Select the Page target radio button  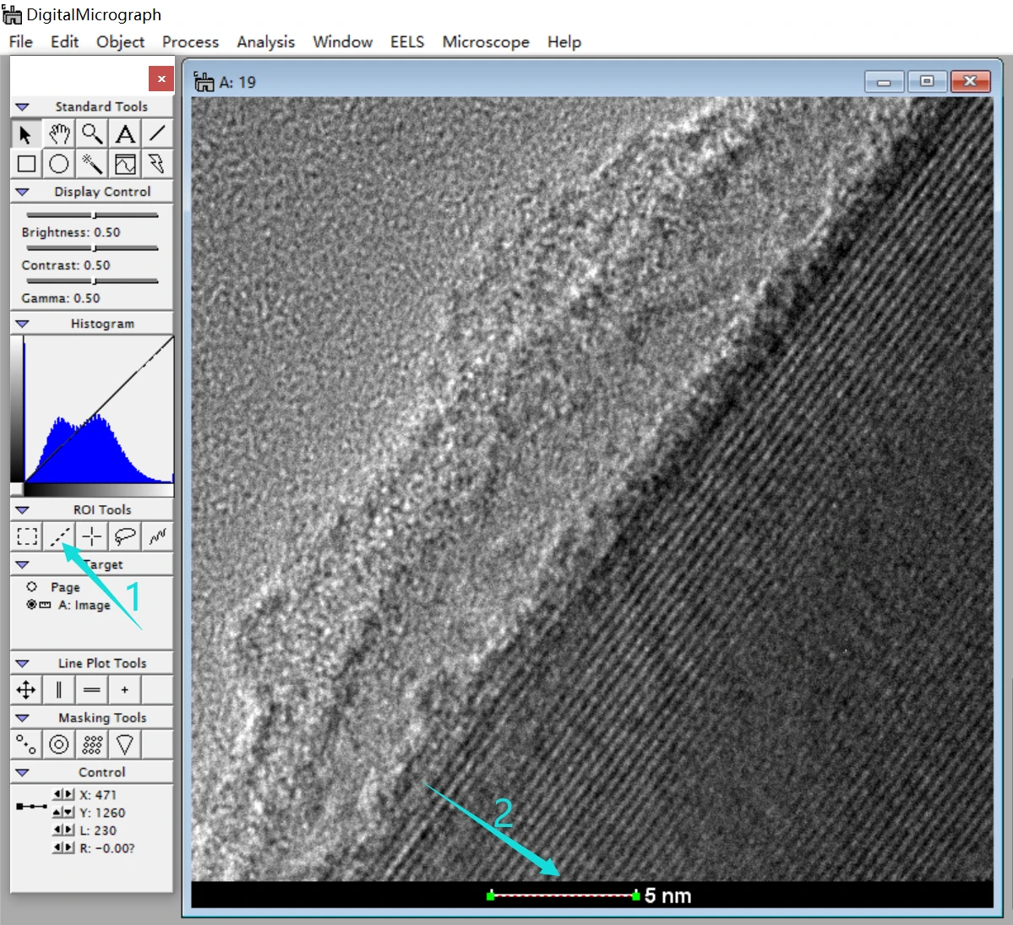(x=31, y=586)
